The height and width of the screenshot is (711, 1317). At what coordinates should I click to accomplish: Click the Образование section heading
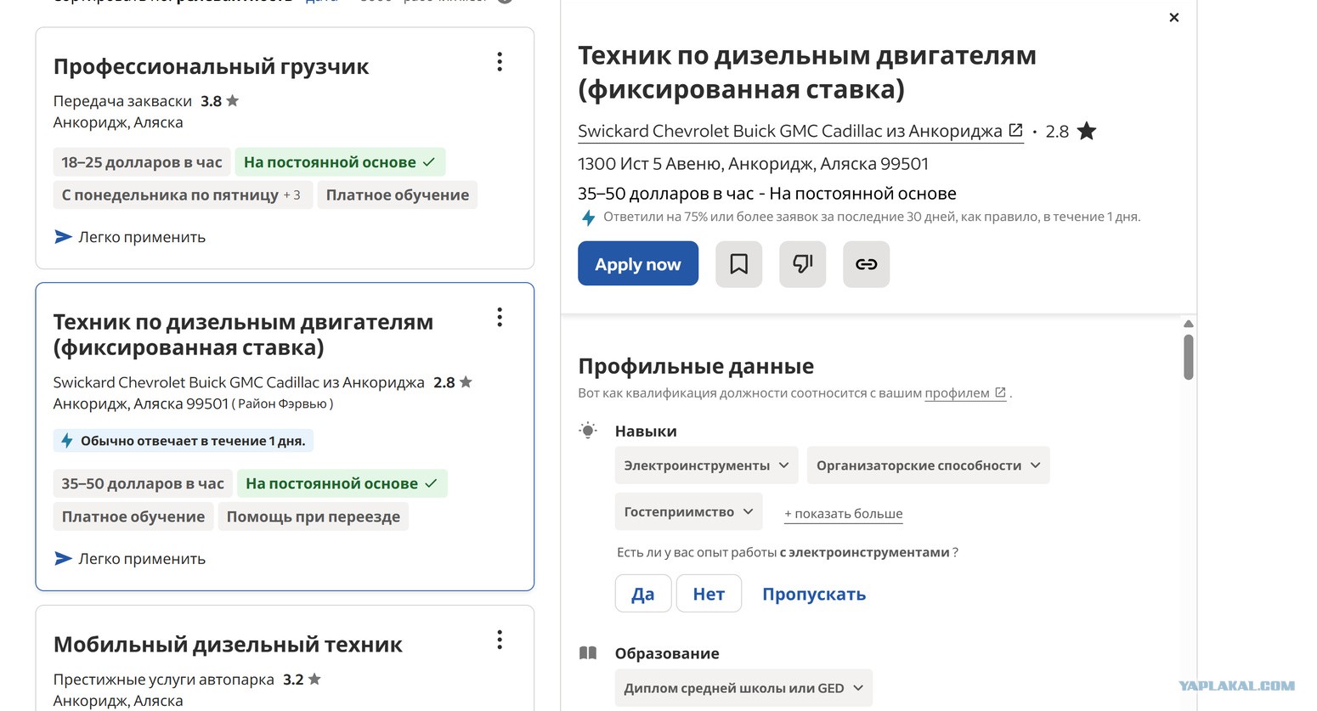pyautogui.click(x=667, y=653)
